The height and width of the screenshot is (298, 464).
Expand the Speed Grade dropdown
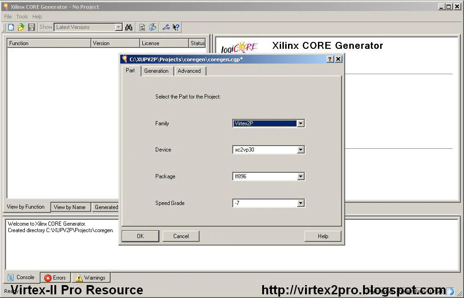click(300, 203)
